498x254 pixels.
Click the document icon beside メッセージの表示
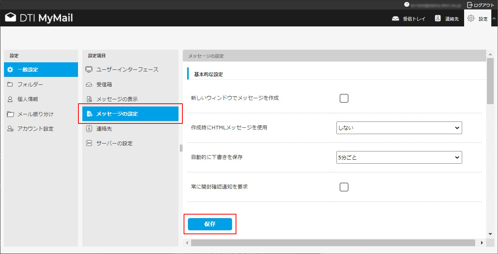89,99
